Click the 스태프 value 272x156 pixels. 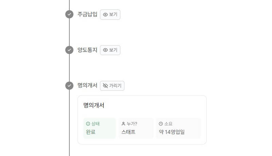pos(129,132)
